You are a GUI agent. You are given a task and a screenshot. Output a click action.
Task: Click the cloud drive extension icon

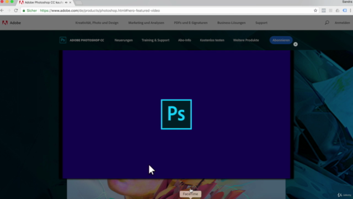[338, 11]
